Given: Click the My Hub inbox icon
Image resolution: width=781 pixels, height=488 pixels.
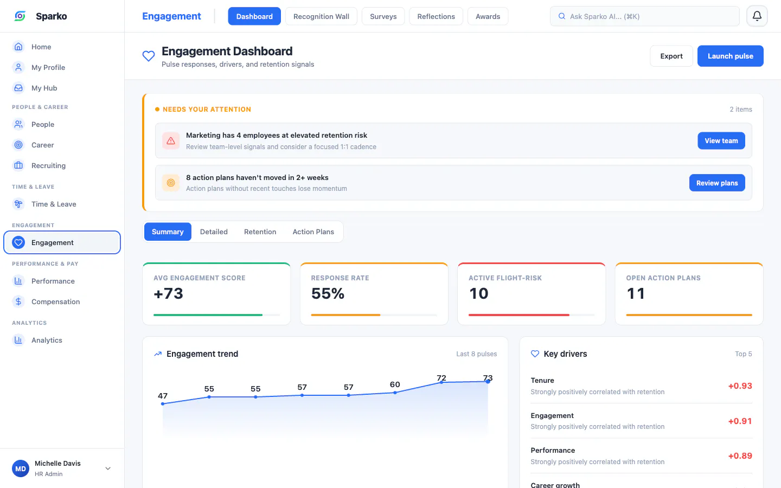Looking at the screenshot, I should 18,88.
